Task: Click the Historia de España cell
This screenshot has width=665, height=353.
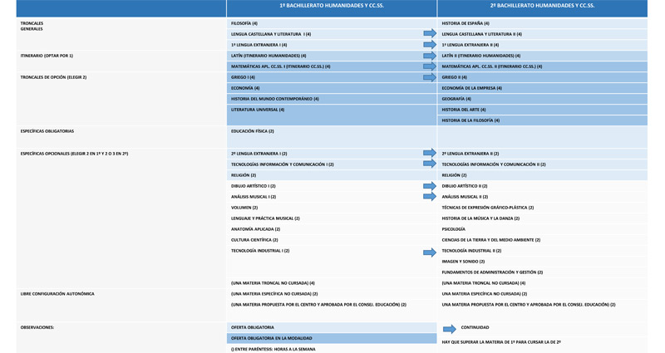Action: (x=465, y=23)
